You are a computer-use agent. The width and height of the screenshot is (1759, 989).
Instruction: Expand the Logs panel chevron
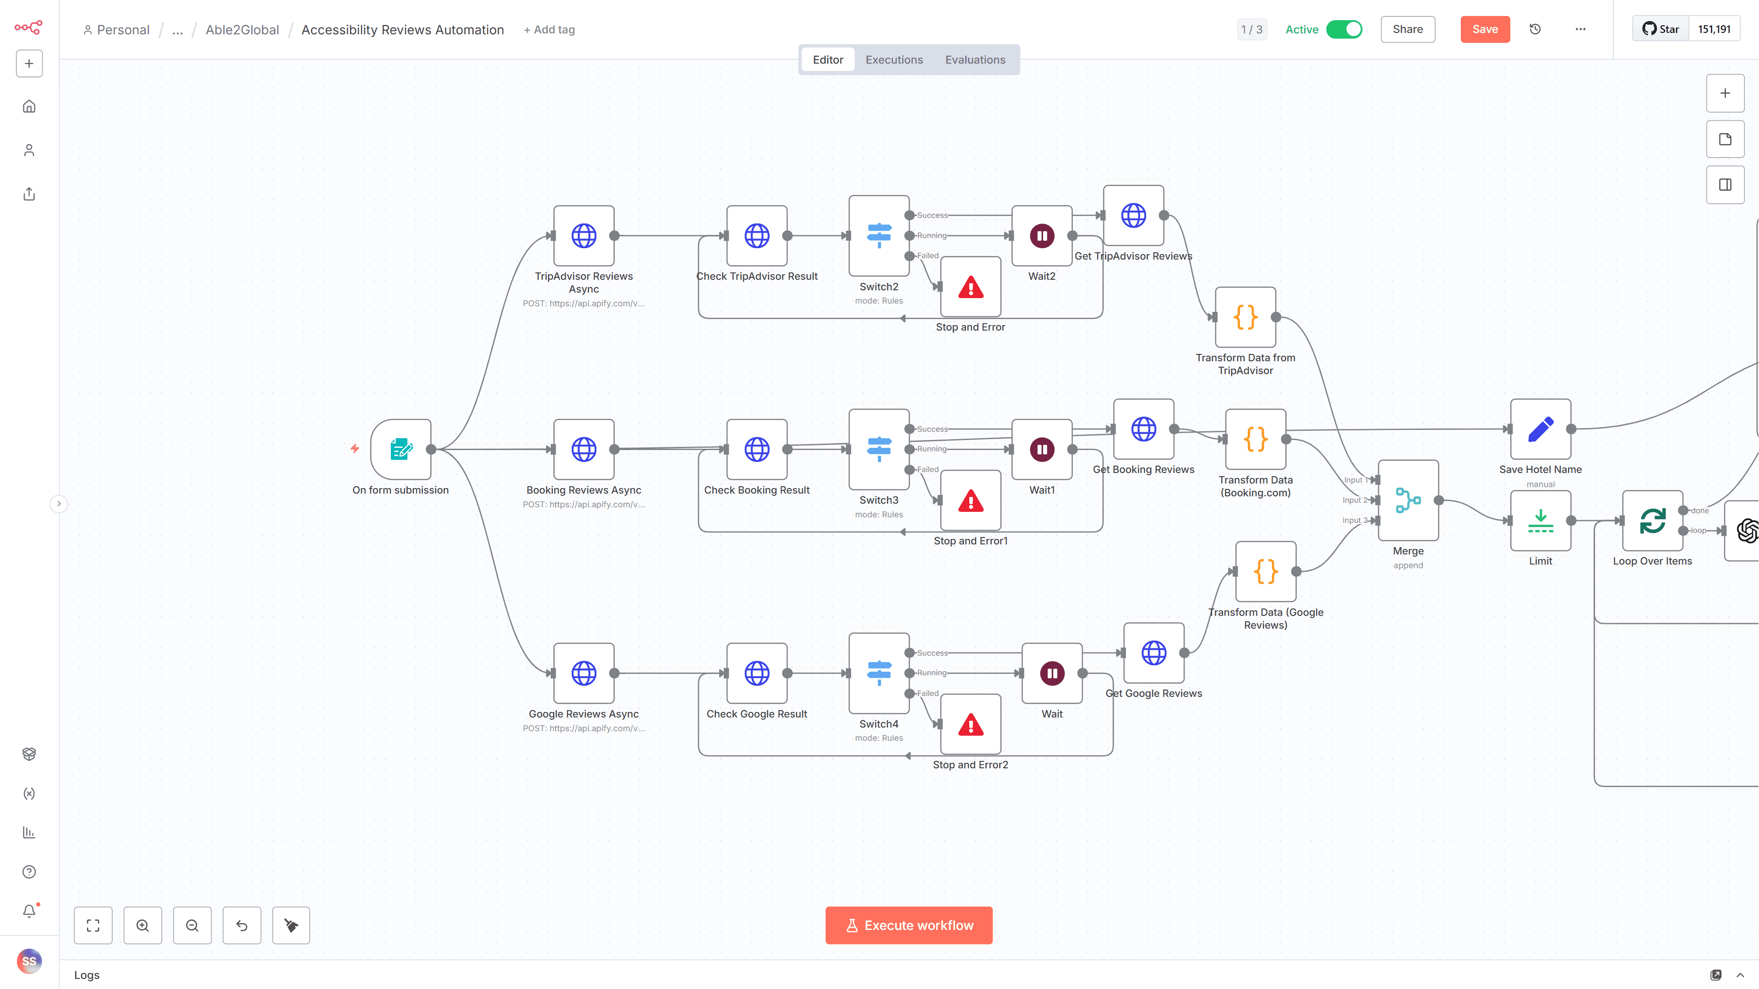tap(1740, 975)
